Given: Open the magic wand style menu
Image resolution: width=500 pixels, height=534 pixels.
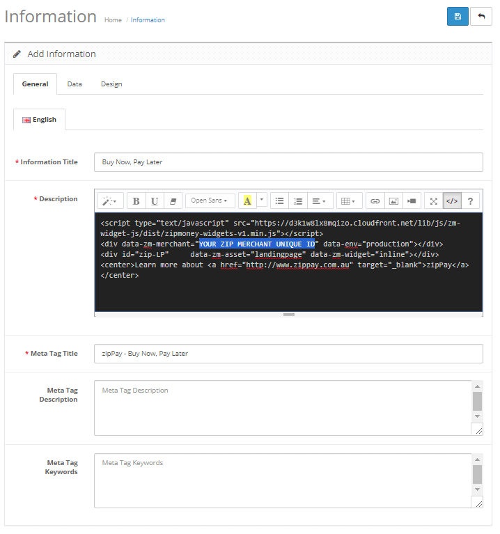Looking at the screenshot, I should [110, 201].
